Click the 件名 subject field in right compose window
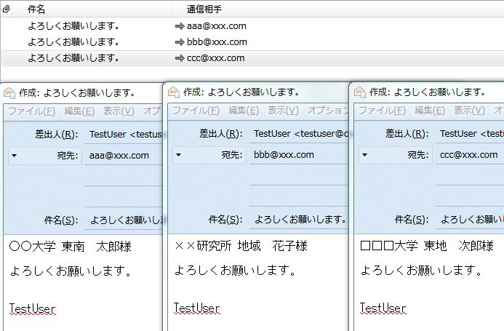This screenshot has width=504, height=331. tap(470, 220)
